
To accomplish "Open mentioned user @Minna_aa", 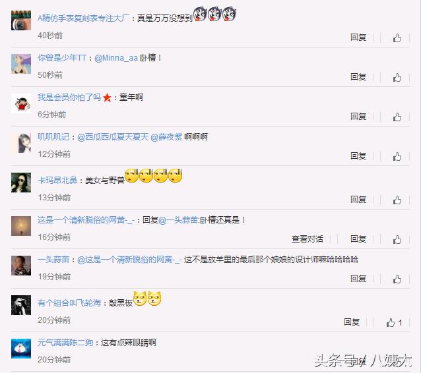I will pyautogui.click(x=116, y=57).
